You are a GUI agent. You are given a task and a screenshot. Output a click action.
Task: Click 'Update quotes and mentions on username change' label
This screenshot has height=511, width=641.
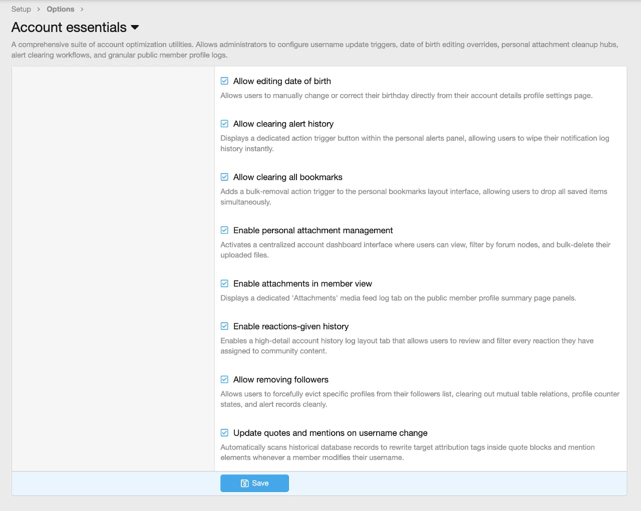point(331,433)
